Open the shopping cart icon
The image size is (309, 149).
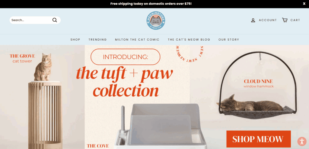click(285, 20)
